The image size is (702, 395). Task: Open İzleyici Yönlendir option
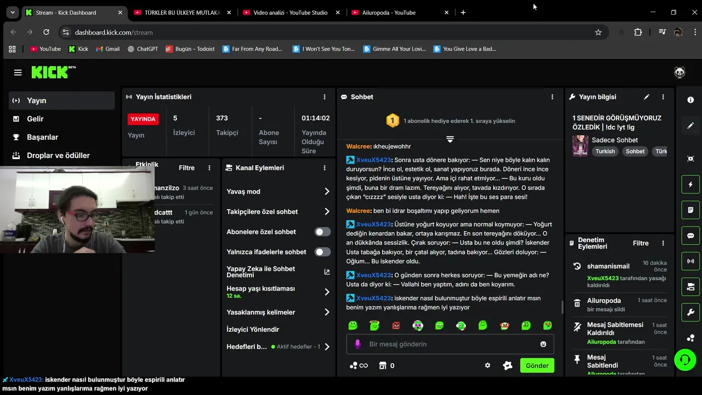253,329
